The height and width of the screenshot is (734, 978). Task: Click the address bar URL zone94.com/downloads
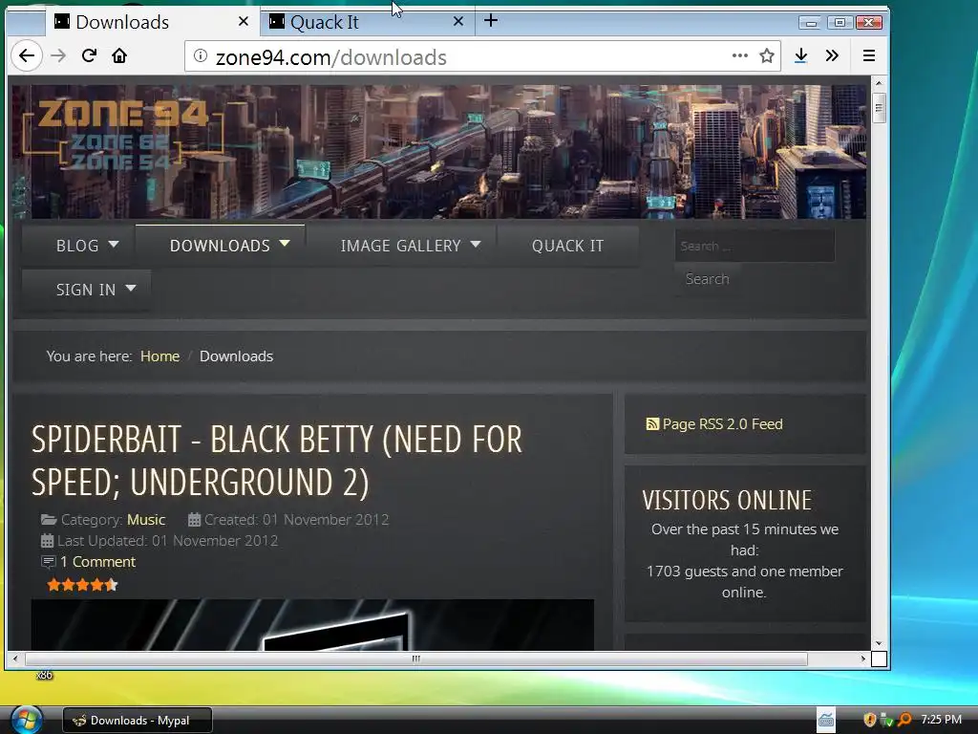coord(330,57)
